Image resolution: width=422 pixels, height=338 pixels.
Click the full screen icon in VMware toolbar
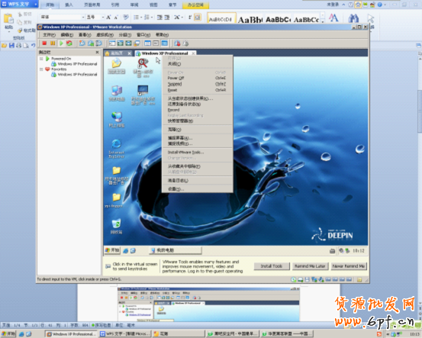tap(129, 43)
